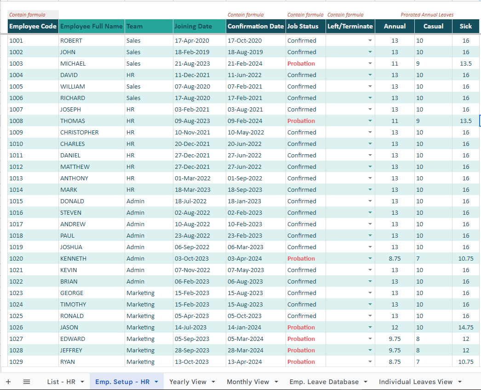Open all sheets list via hamburger icon
This screenshot has width=481, height=390.
(26, 381)
